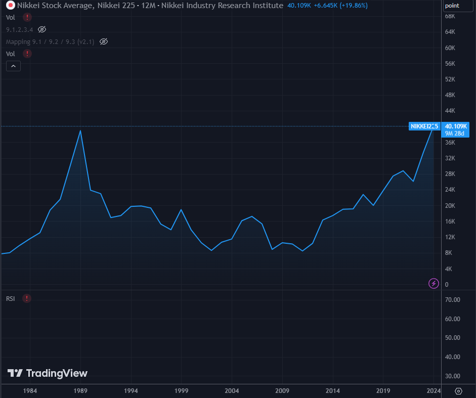Click the second Vol indicator label

(10, 54)
